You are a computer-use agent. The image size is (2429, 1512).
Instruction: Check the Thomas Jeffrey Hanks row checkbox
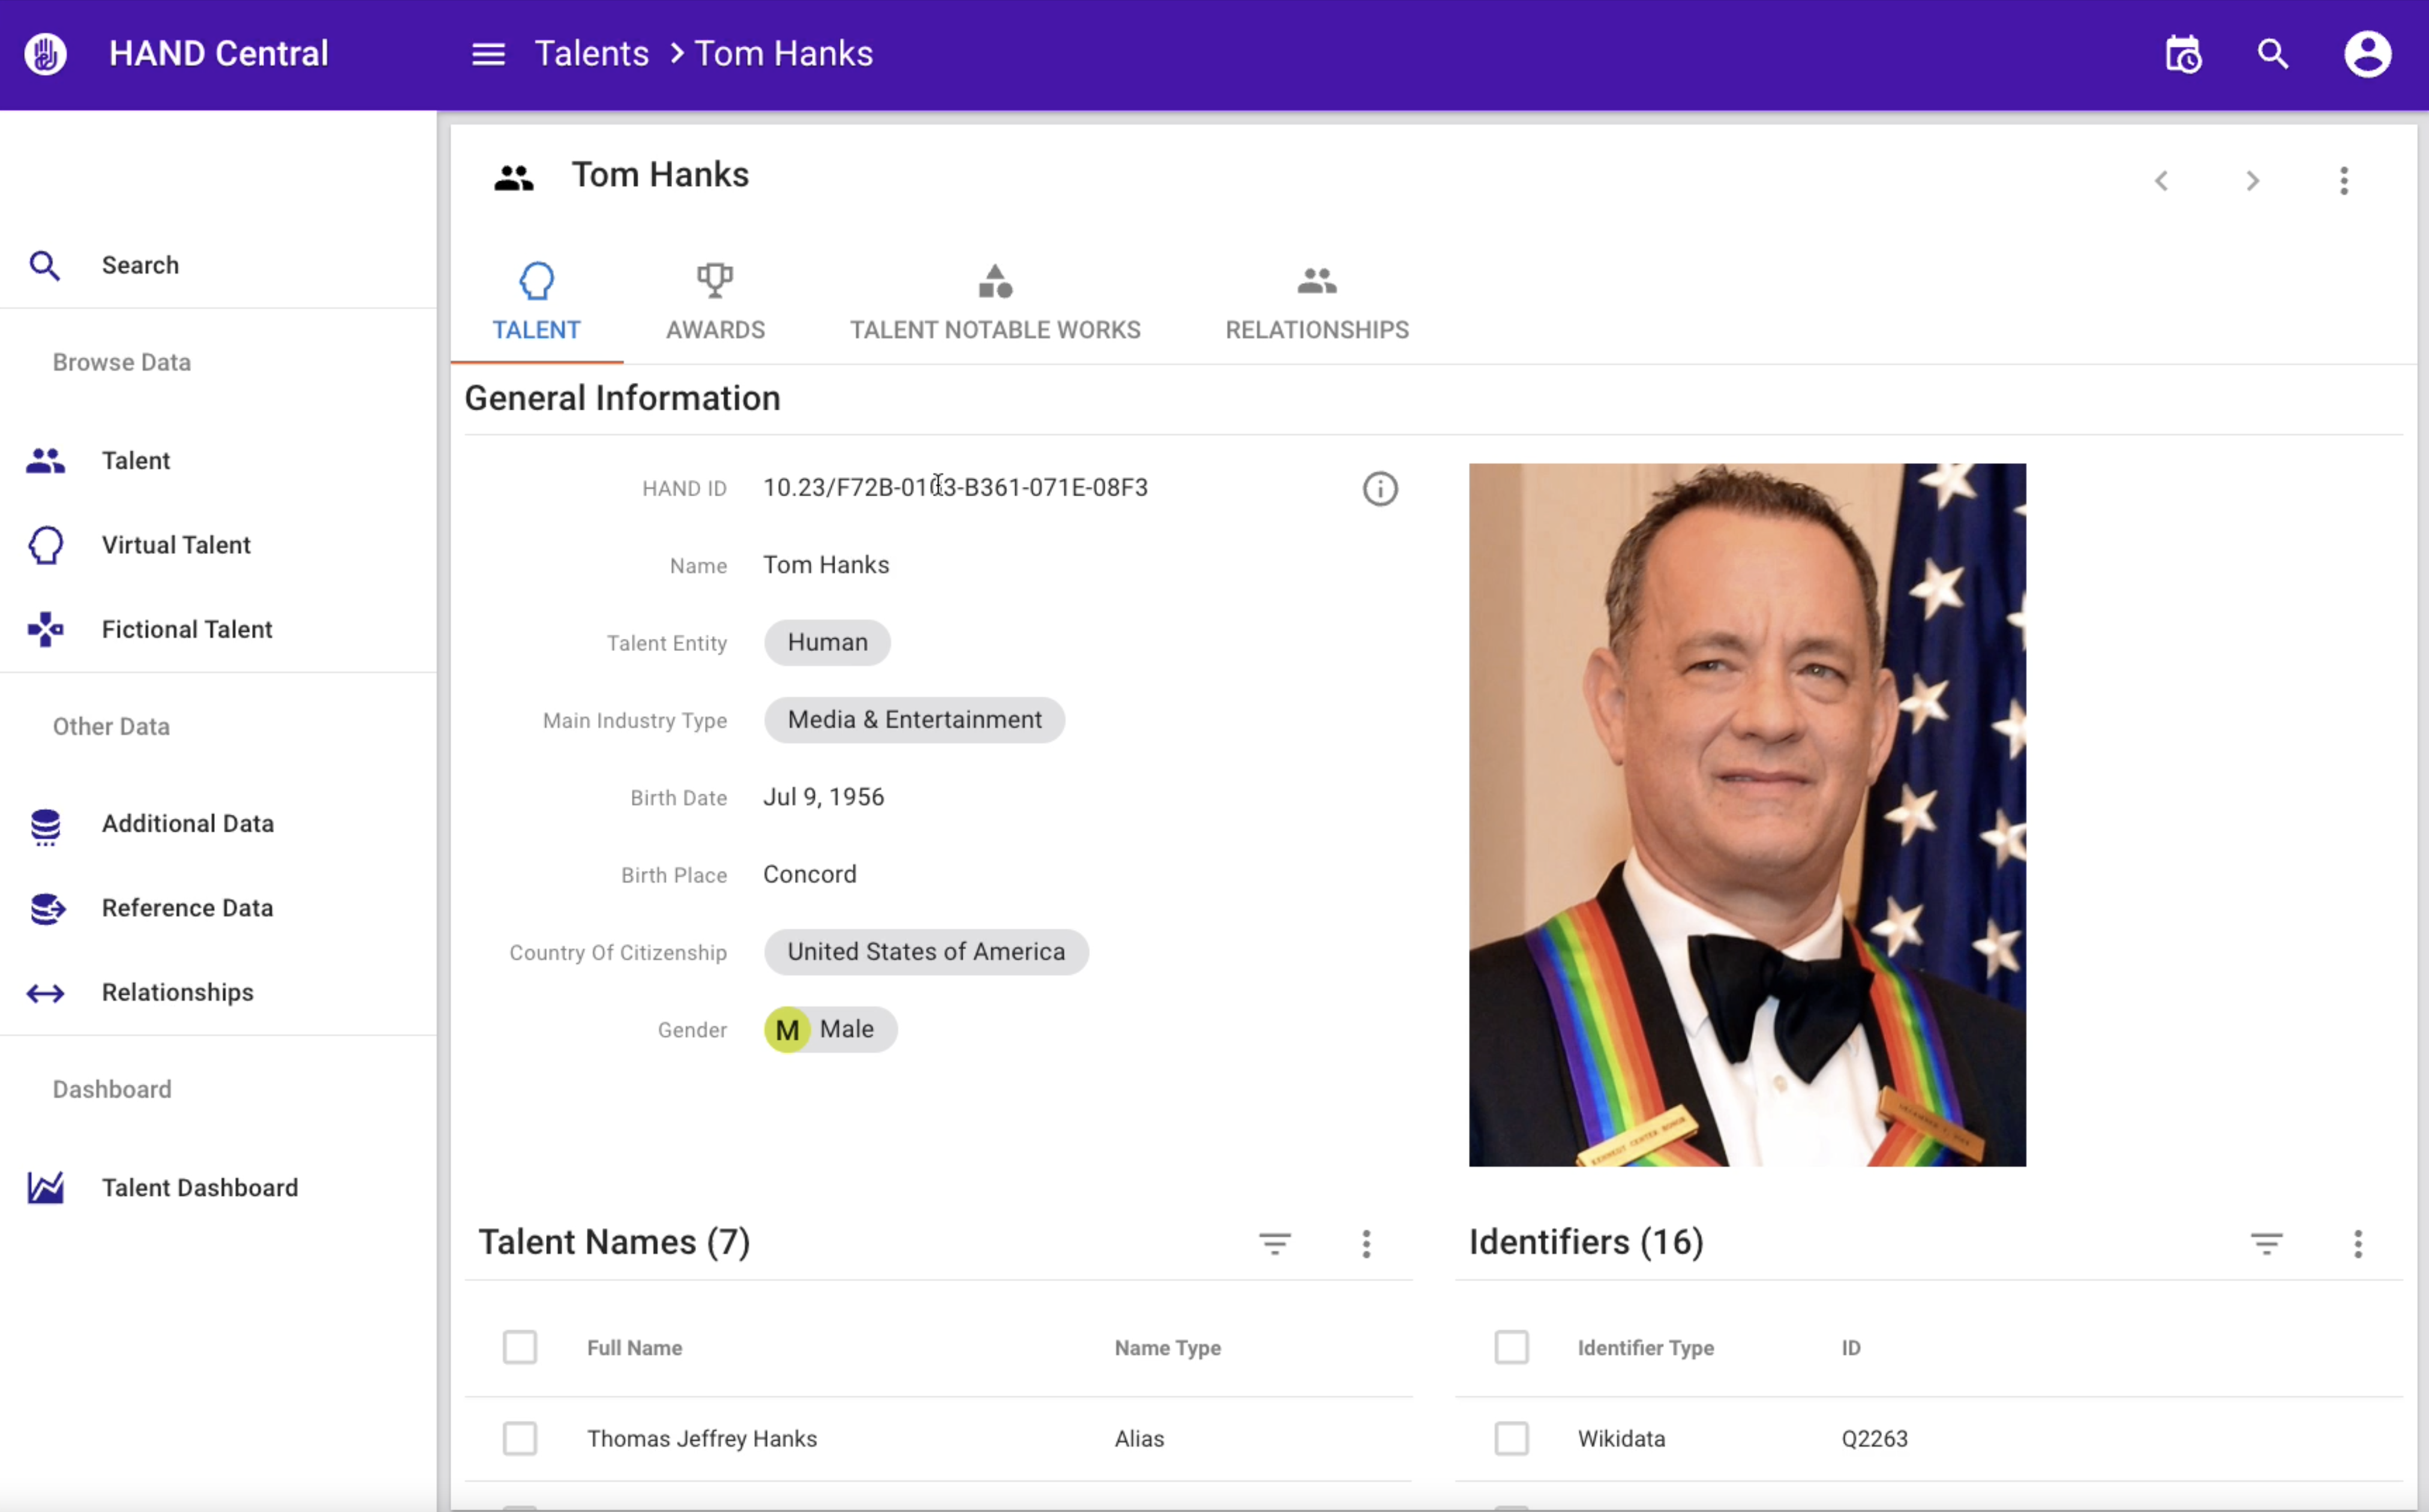(520, 1438)
